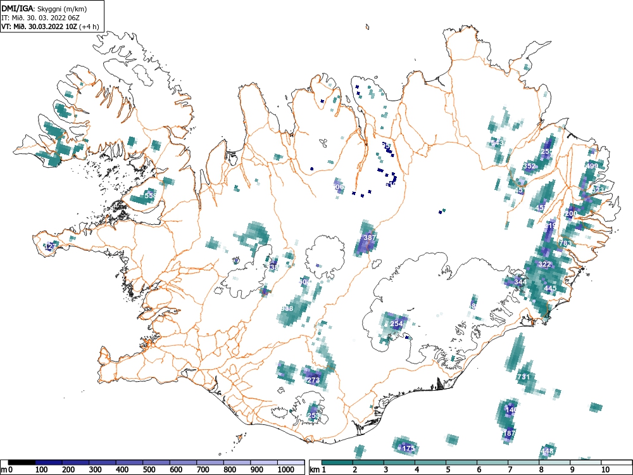Image resolution: width=633 pixels, height=475 pixels.
Task: Click the 'm 0' legend scale label
Action: point(7,470)
